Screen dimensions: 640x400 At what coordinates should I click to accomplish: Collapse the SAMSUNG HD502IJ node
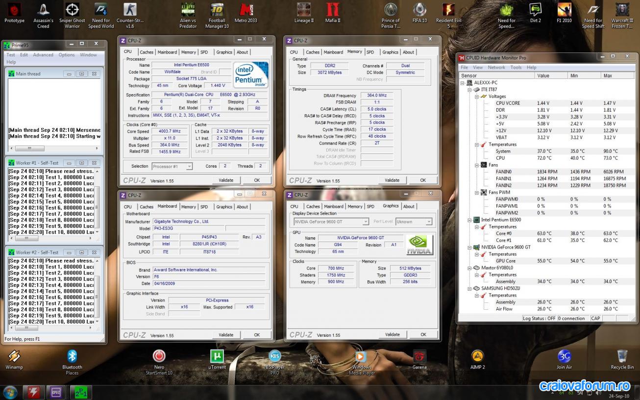point(470,289)
